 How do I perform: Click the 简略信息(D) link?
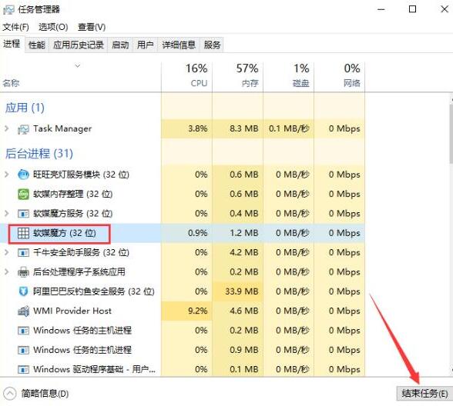pyautogui.click(x=45, y=394)
